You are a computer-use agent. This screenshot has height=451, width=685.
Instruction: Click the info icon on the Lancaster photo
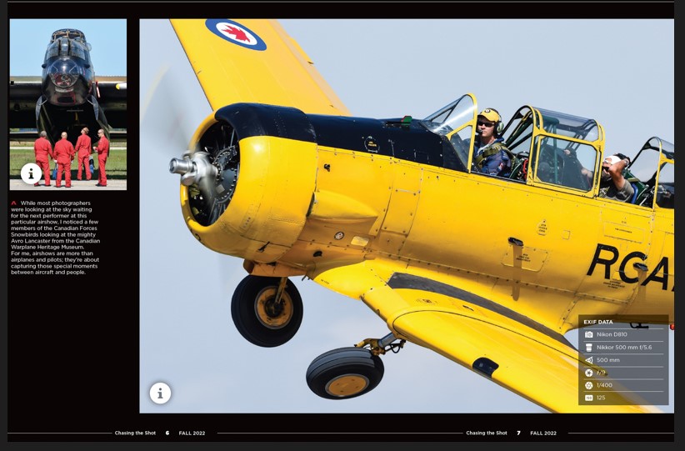coord(31,174)
